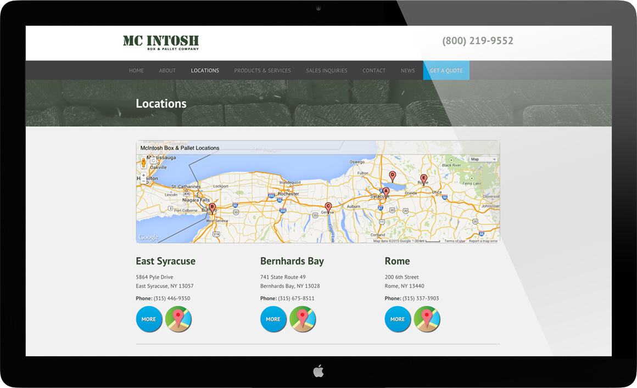
Task: Open Rome location Google Maps icon
Action: (427, 319)
